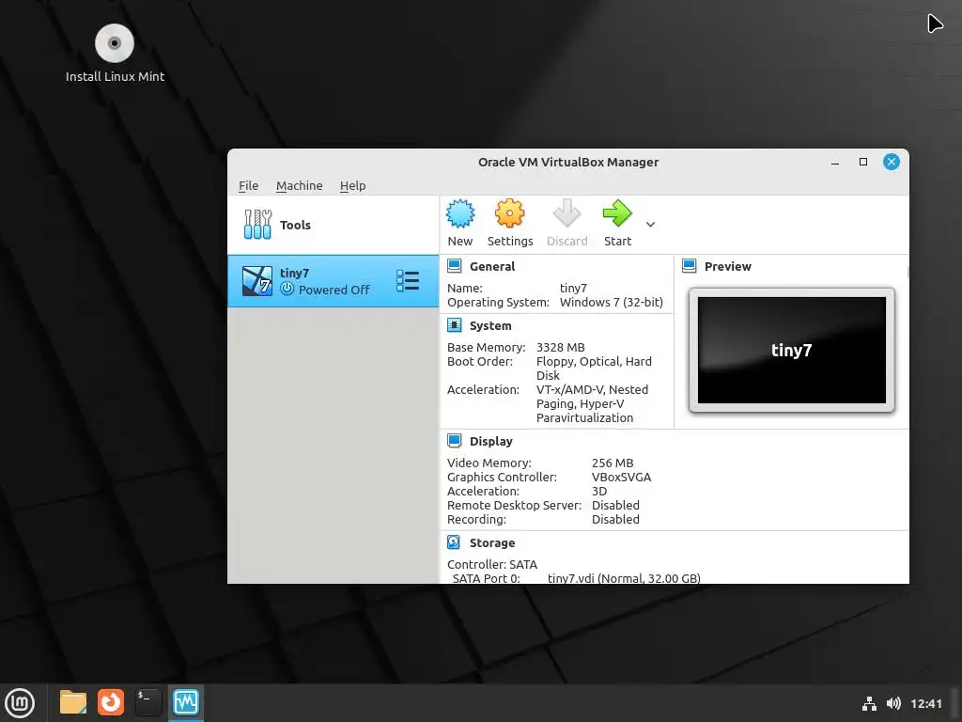Click the Remote Desktop Server Disabled value
This screenshot has height=722, width=962.
615,505
